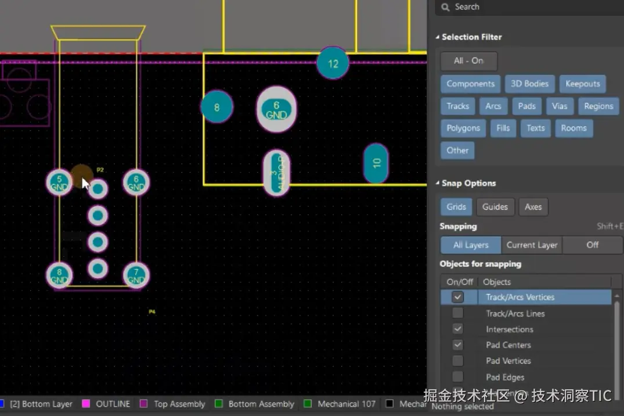
Task: Enable Axes snap option
Action: [x=533, y=207]
